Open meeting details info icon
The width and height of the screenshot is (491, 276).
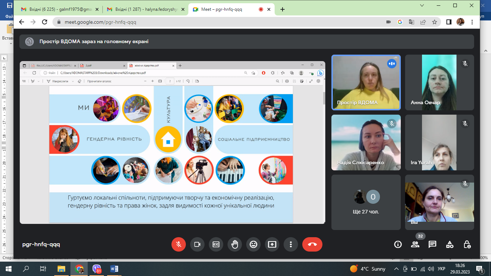(x=398, y=244)
